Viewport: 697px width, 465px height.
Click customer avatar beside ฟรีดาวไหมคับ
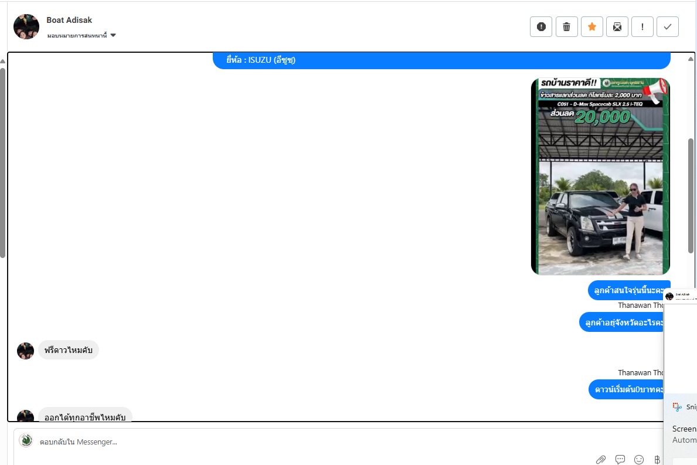[25, 351]
